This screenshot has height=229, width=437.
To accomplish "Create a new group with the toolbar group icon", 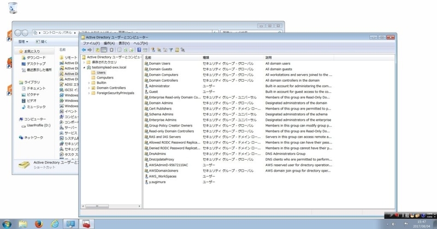I will coord(159,50).
